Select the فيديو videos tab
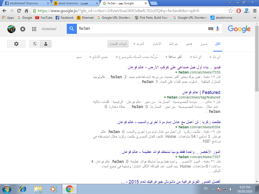259x194 pixels. (x=189, y=44)
